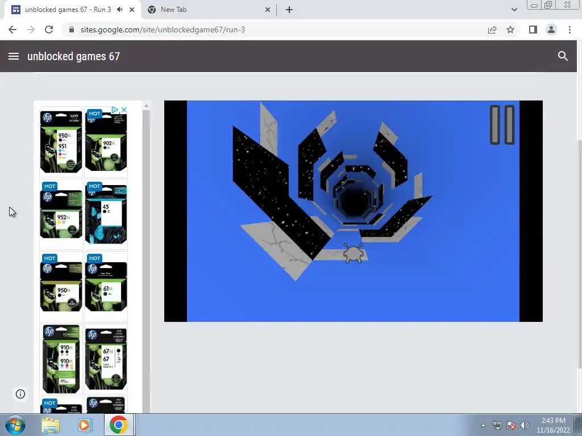Go back to previous page
The height and width of the screenshot is (436, 582).
coord(13,30)
